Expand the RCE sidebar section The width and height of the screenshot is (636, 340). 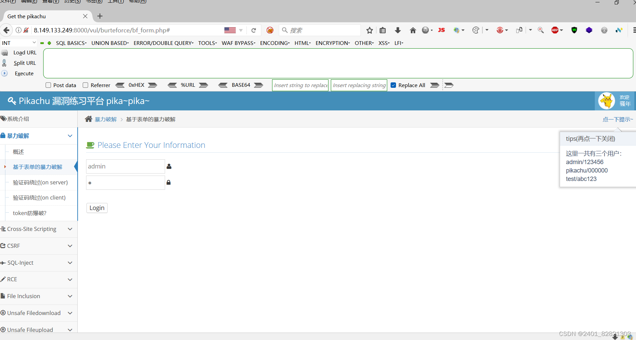tap(38, 279)
